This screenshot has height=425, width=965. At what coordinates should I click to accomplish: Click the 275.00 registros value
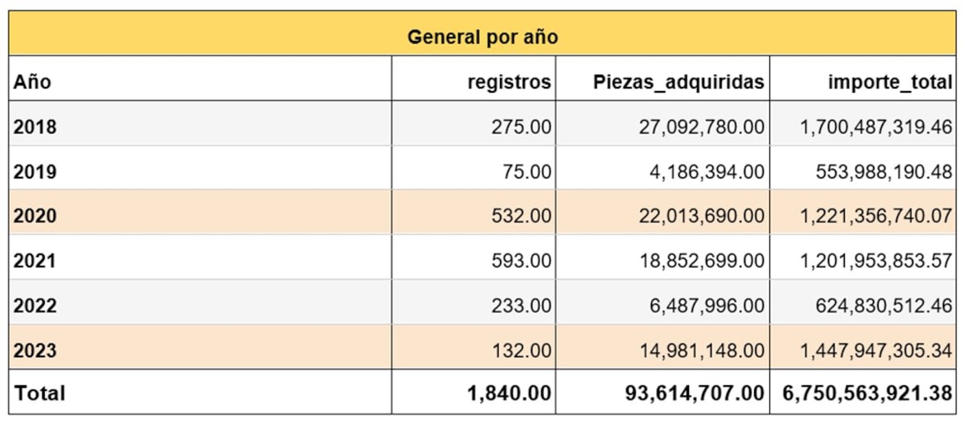521,127
